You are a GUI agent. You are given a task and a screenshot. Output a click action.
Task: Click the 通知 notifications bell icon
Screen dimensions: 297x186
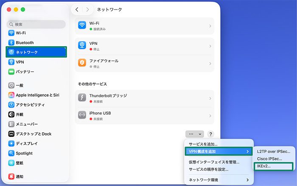click(11, 177)
